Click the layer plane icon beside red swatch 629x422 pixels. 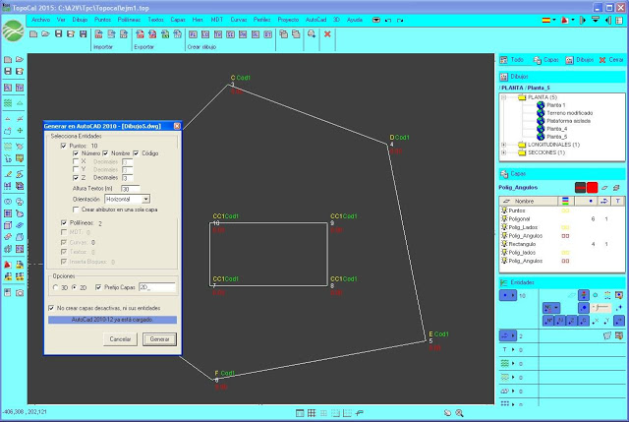pyautogui.click(x=604, y=188)
